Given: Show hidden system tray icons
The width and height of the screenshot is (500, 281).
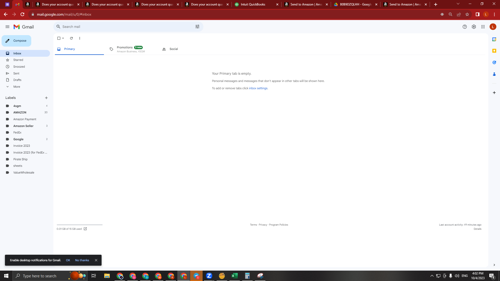Looking at the screenshot, I should click(432, 276).
